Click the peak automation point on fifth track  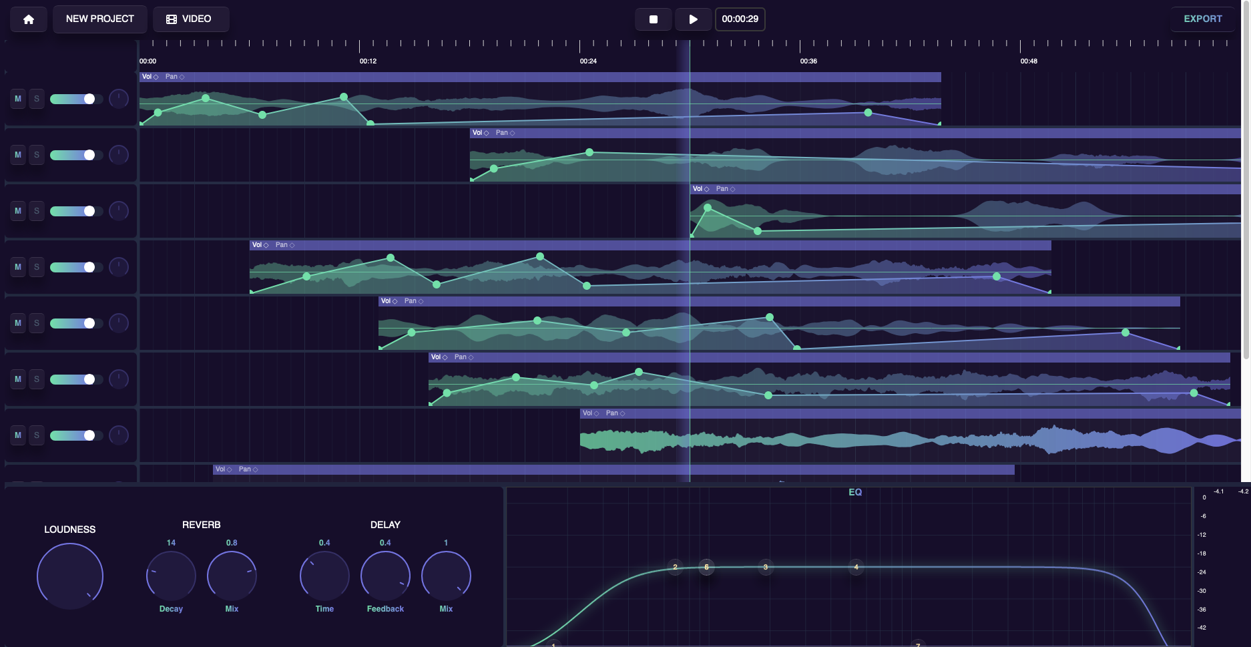[770, 317]
